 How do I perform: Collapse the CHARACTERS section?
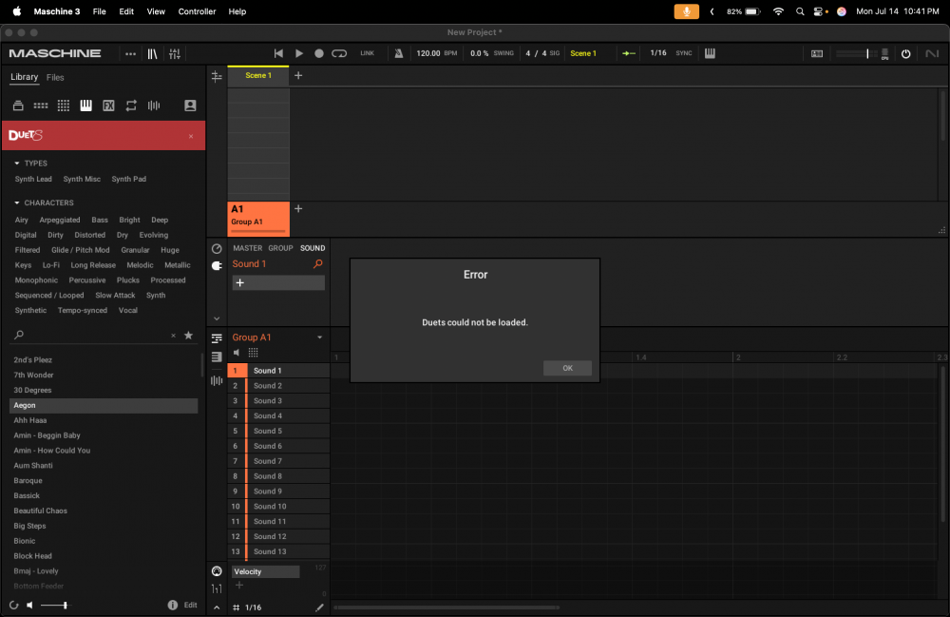tap(17, 203)
